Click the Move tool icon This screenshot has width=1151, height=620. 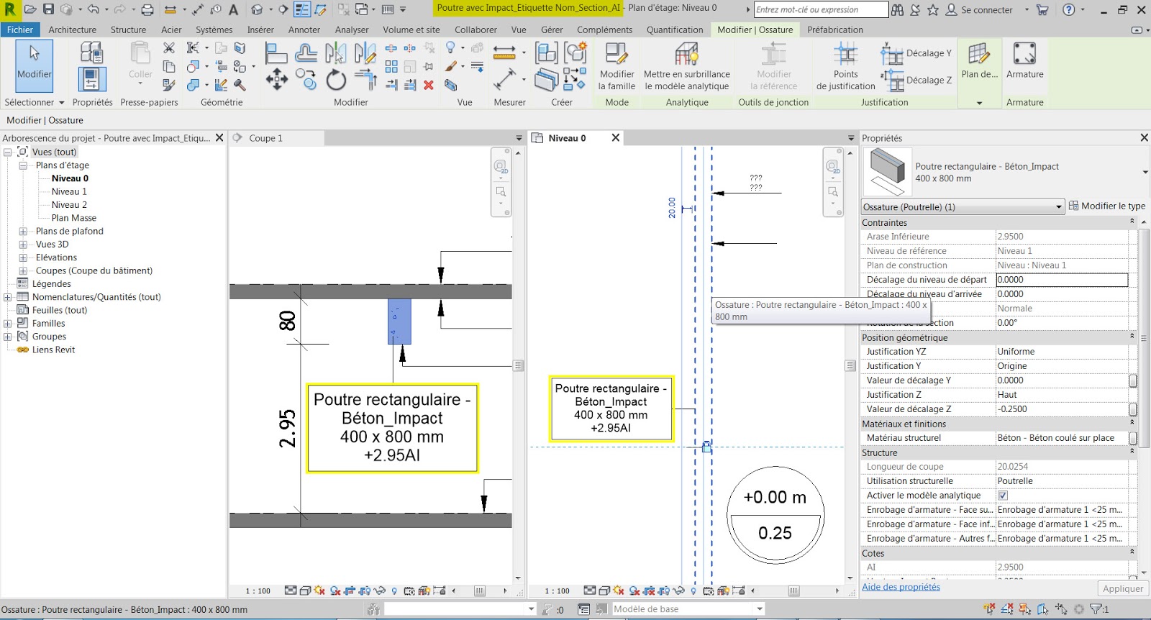277,80
